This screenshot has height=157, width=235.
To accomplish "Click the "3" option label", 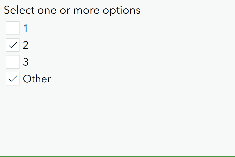I will pyautogui.click(x=26, y=62).
